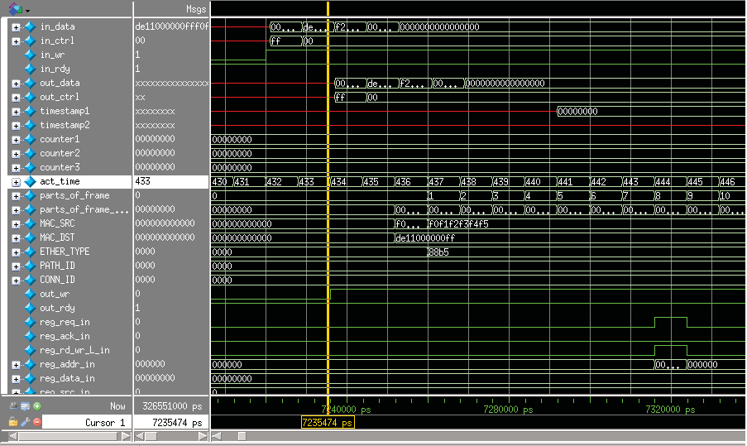This screenshot has height=446, width=747.
Task: Click the ETHER_TYPE signal diamond icon
Action: point(30,252)
